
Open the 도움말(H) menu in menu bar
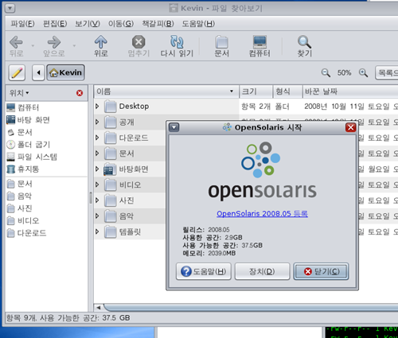[x=198, y=24]
